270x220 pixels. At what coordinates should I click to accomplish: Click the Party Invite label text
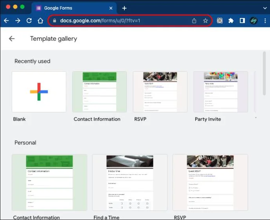[x=208, y=119]
